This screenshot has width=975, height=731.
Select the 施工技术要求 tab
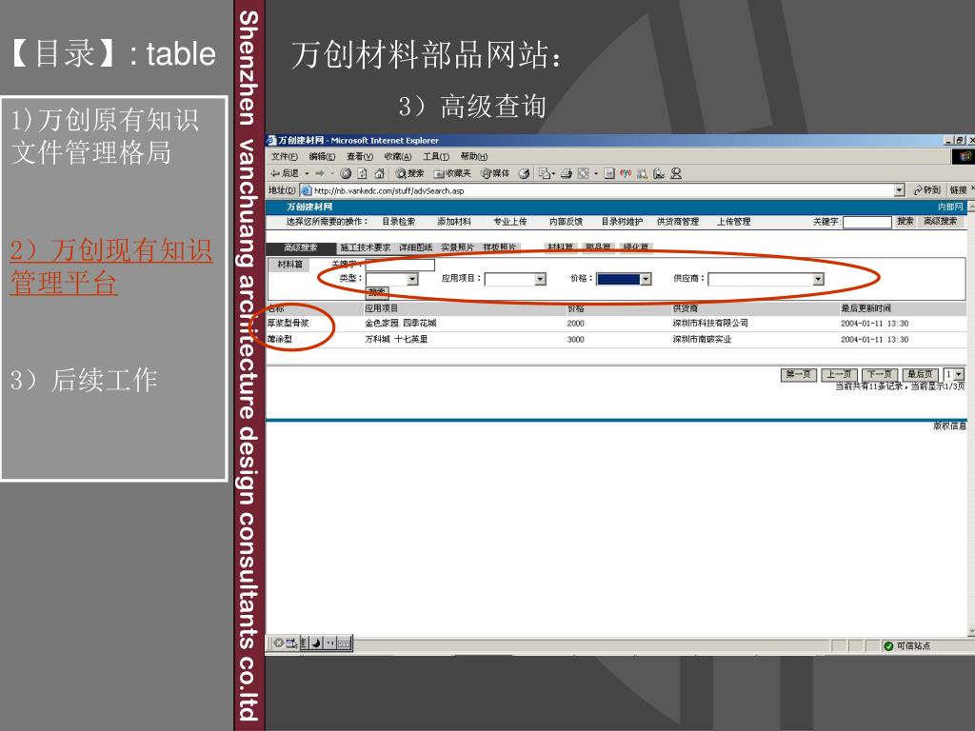tap(365, 247)
